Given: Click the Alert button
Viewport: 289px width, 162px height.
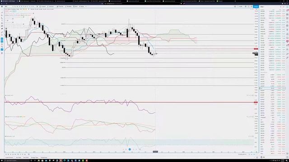Looking at the screenshot, I should pos(75,6).
